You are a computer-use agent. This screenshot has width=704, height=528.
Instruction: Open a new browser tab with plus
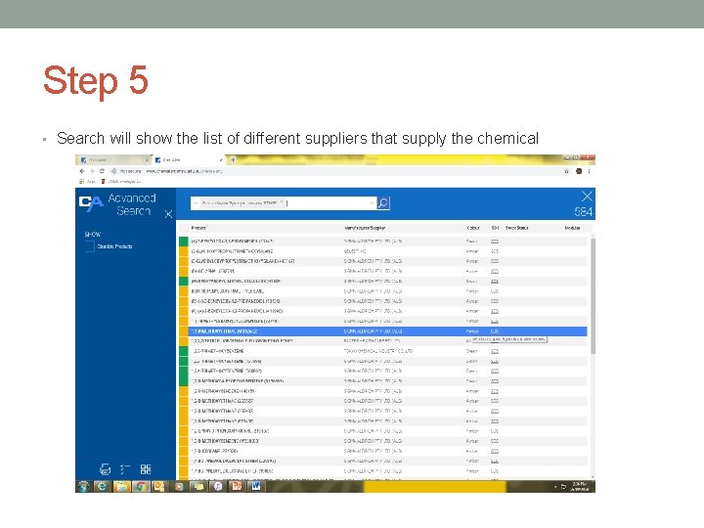(233, 159)
